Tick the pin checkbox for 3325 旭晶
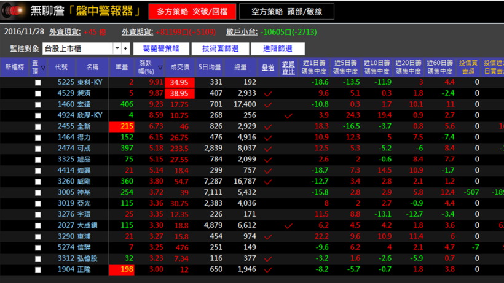This screenshot has width=504, height=283. (x=38, y=160)
